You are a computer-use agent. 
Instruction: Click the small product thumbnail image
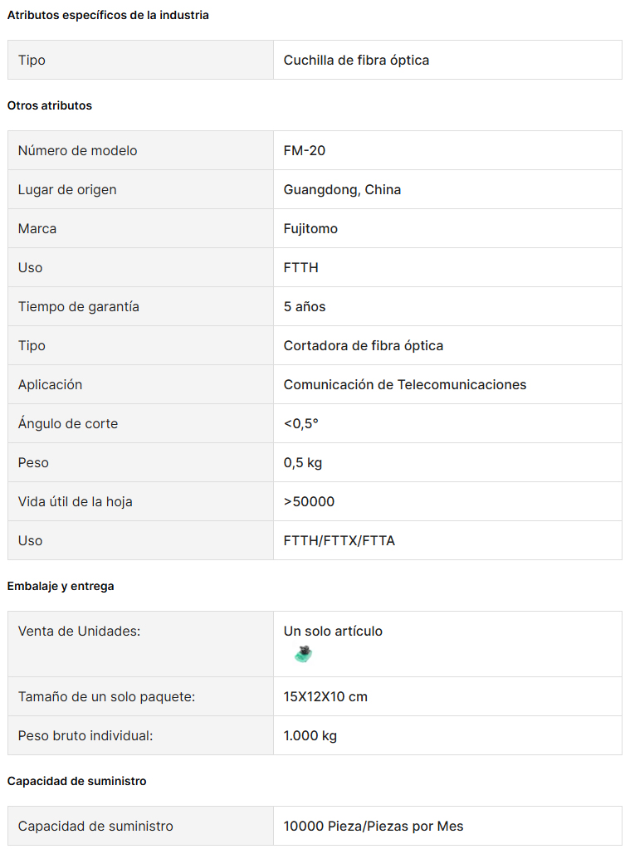[x=303, y=654]
